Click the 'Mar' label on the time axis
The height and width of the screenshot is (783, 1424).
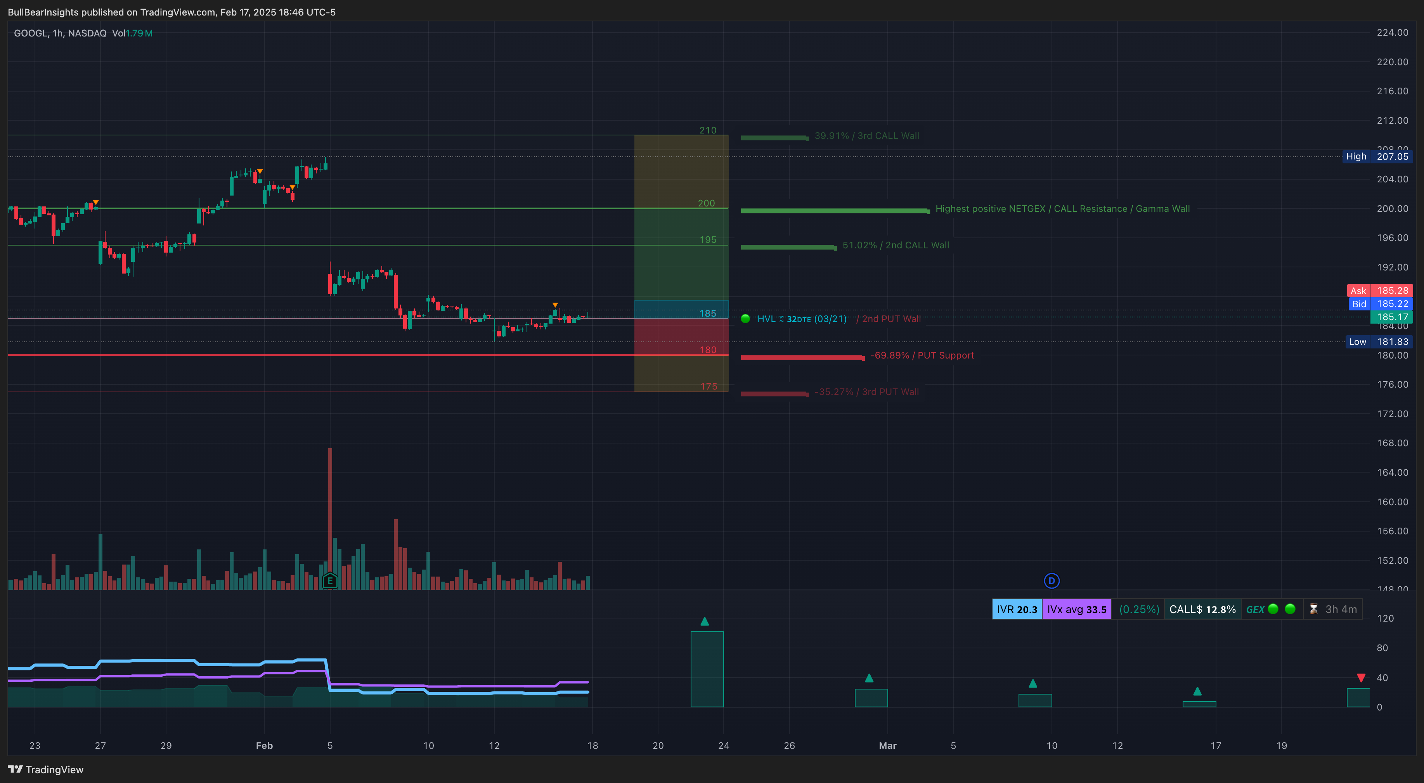point(888,745)
